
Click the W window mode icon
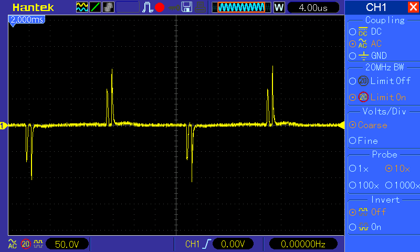[279, 7]
